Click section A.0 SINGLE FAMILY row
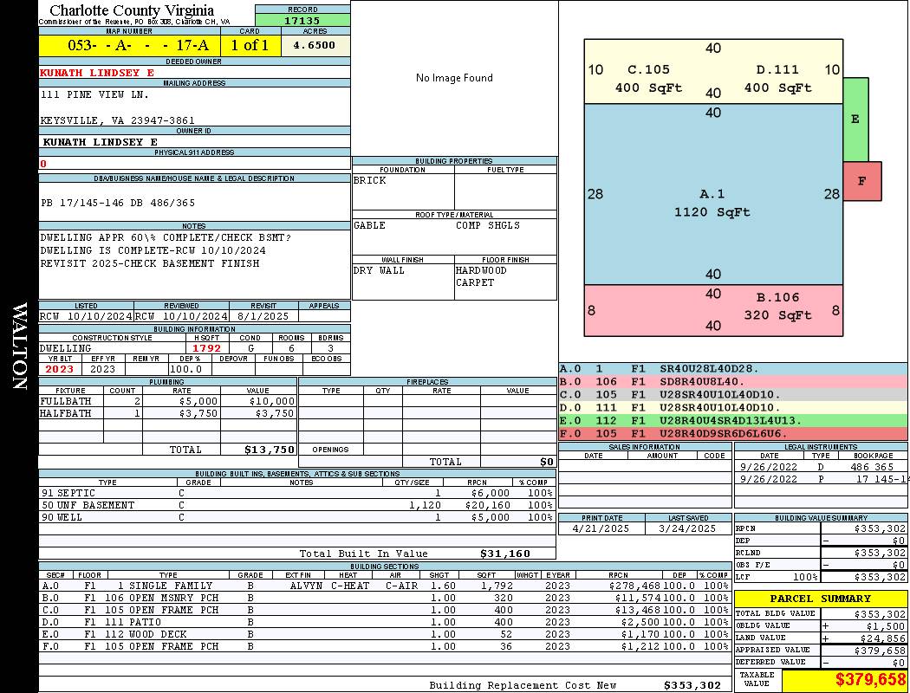Image resolution: width=910 pixels, height=693 pixels. [x=385, y=586]
